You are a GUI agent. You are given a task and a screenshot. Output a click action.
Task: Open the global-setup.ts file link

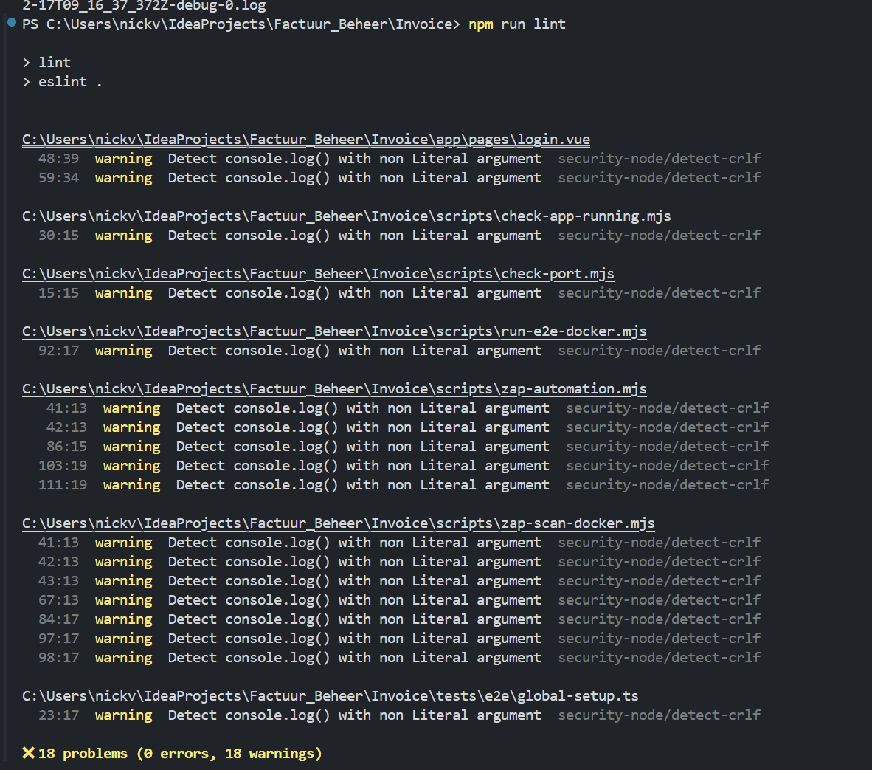pyautogui.click(x=330, y=695)
